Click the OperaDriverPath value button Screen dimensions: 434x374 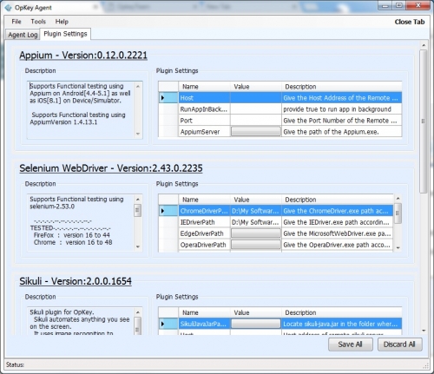(x=256, y=245)
